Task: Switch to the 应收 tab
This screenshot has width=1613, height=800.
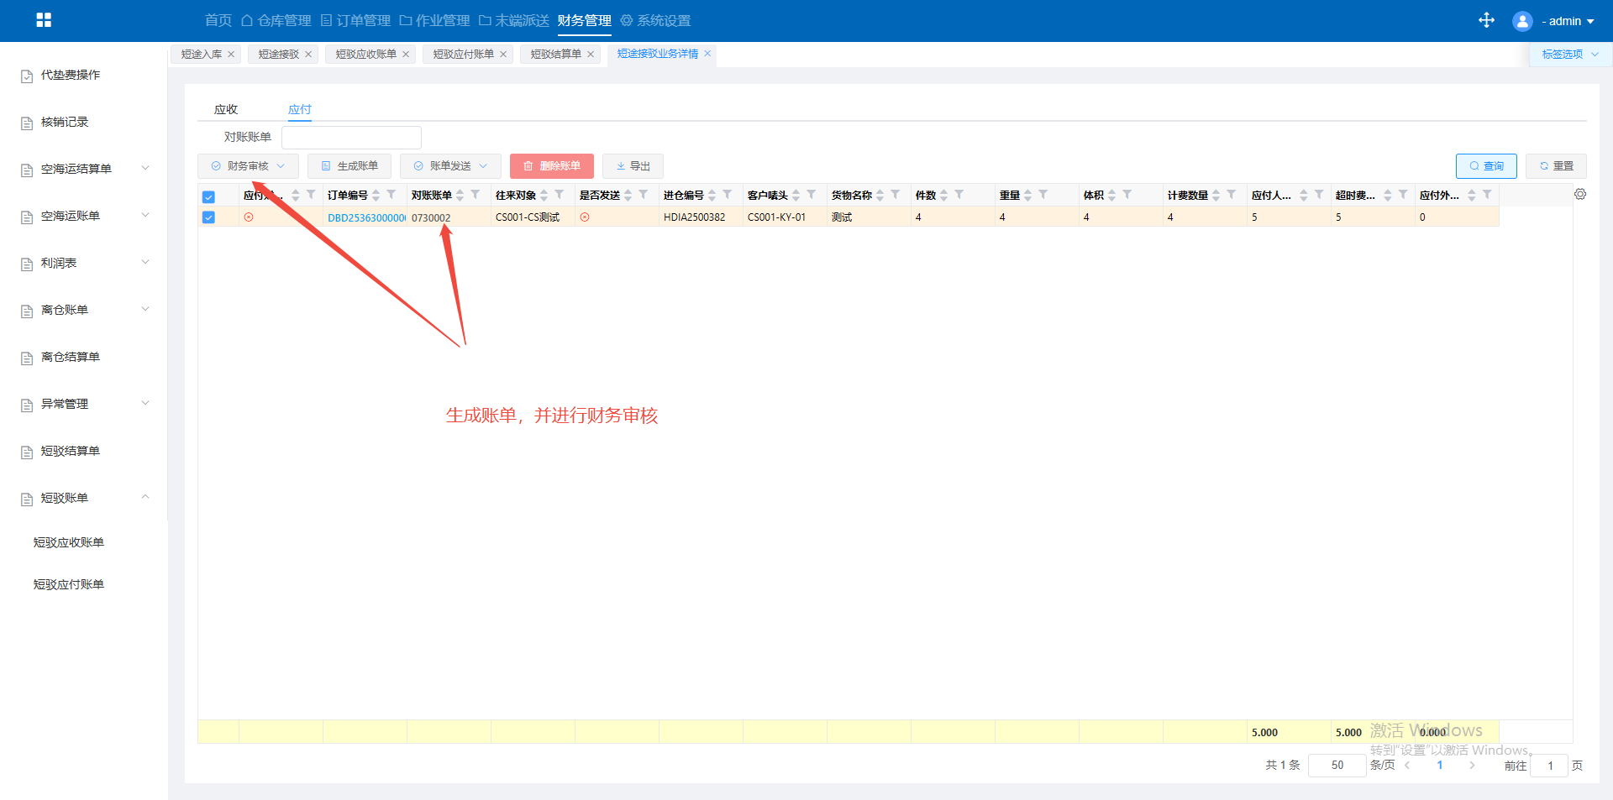Action: pos(226,109)
